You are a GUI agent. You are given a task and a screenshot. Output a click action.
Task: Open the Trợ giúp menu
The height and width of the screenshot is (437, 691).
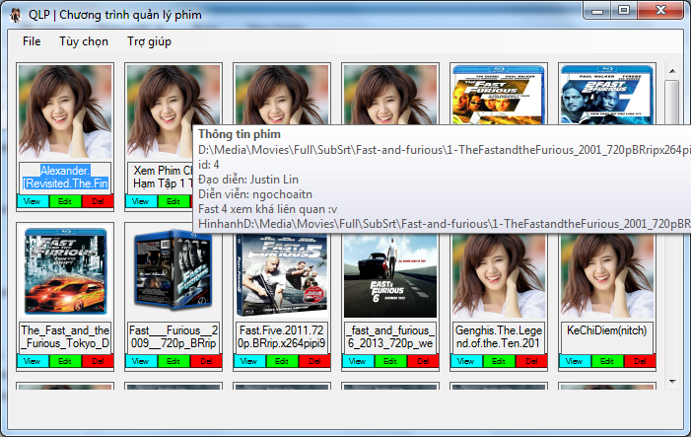pos(149,41)
